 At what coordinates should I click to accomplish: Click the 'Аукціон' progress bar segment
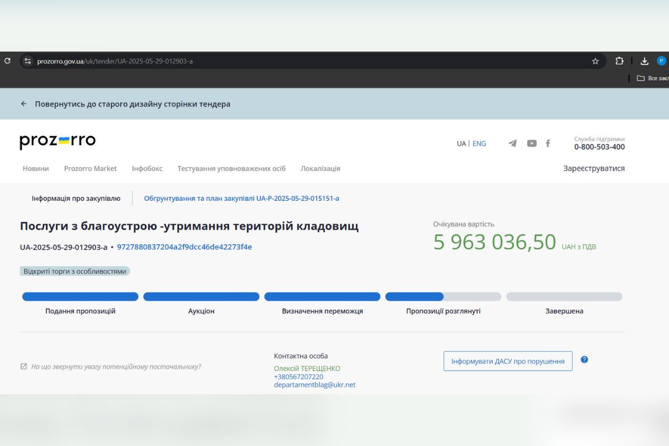(201, 296)
